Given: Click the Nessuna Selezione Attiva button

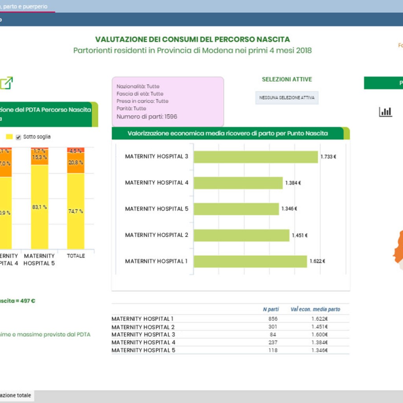Looking at the screenshot, I should (287, 98).
